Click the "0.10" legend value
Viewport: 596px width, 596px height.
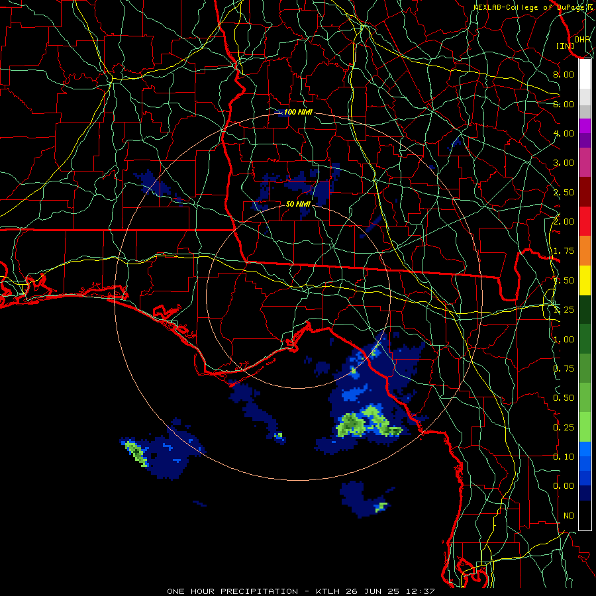point(564,457)
